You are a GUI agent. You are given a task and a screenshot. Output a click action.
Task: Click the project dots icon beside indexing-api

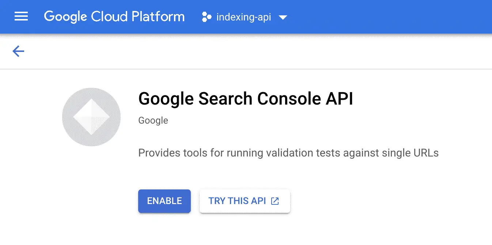[x=207, y=17]
